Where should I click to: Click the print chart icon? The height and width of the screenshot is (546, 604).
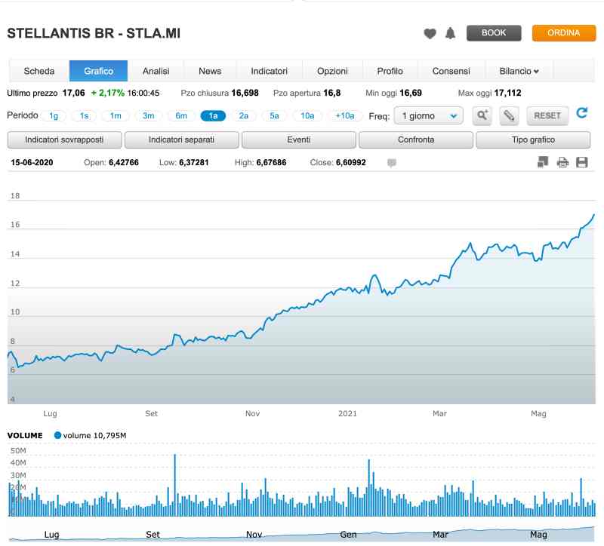tap(562, 162)
